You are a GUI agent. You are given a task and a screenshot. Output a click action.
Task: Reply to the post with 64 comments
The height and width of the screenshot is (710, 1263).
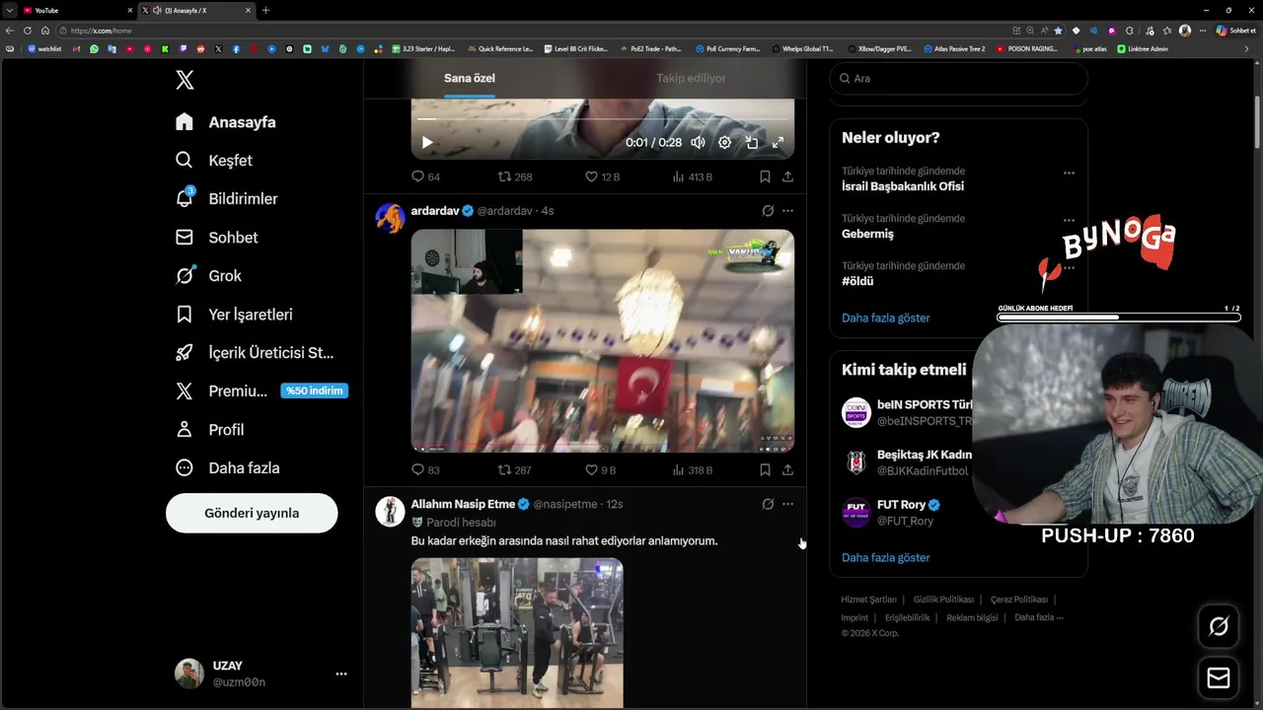pyautogui.click(x=425, y=177)
